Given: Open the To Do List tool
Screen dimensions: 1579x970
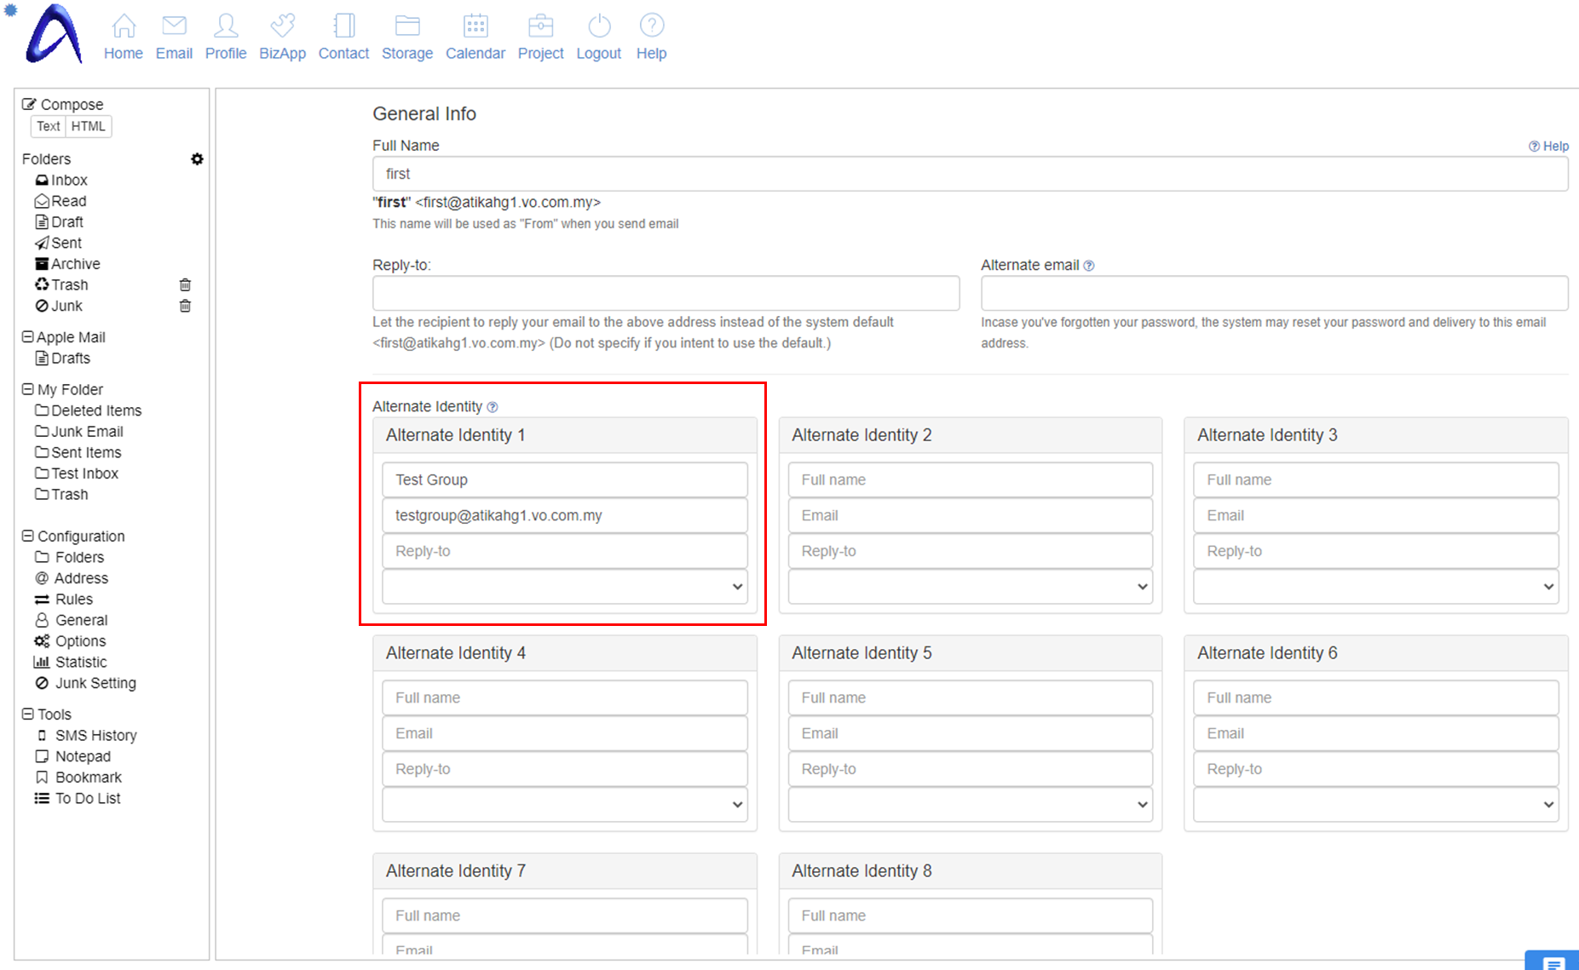Looking at the screenshot, I should [x=78, y=798].
